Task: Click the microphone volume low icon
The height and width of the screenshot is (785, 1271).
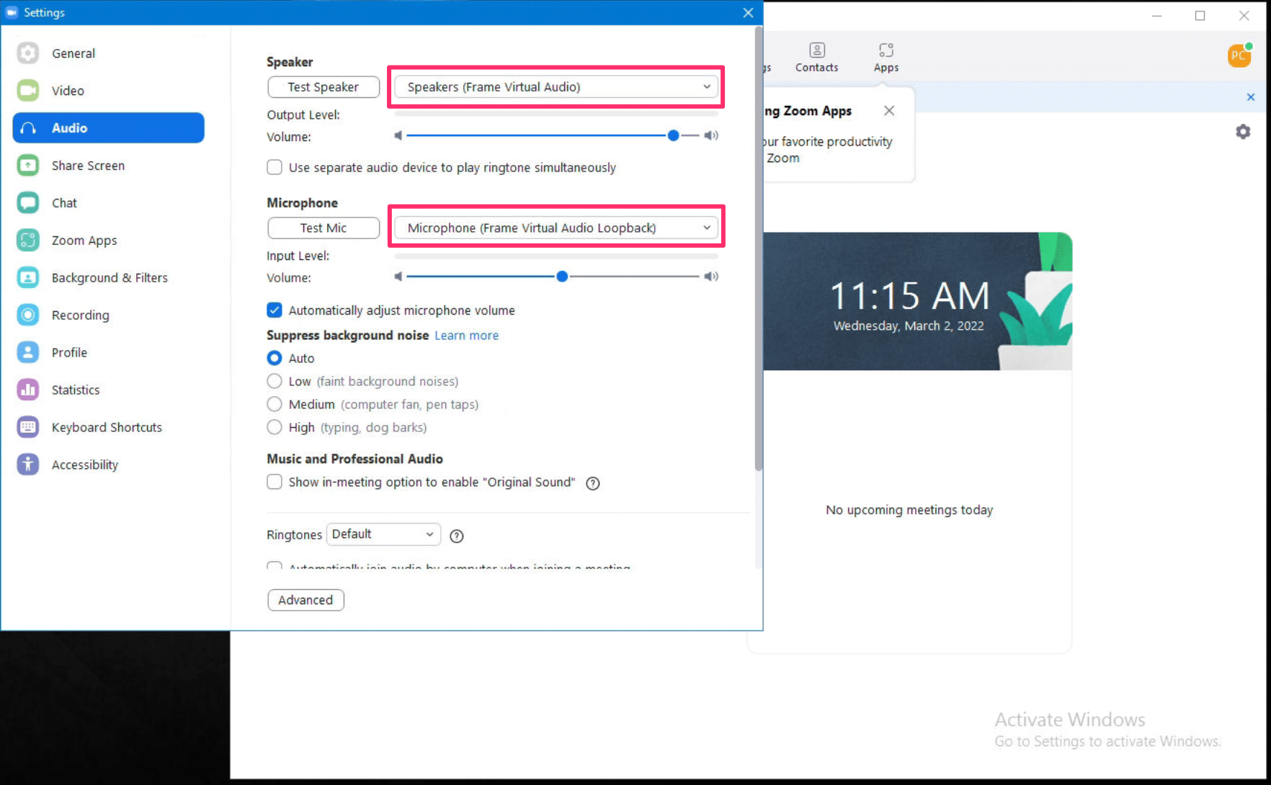Action: click(398, 277)
